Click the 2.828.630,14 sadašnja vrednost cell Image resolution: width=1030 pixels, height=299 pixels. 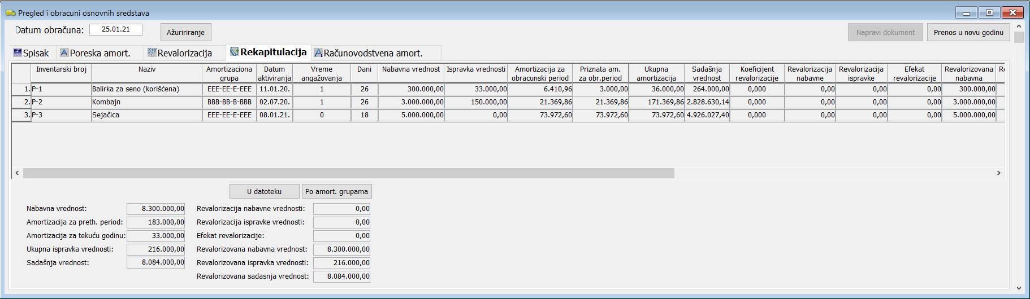(x=707, y=102)
